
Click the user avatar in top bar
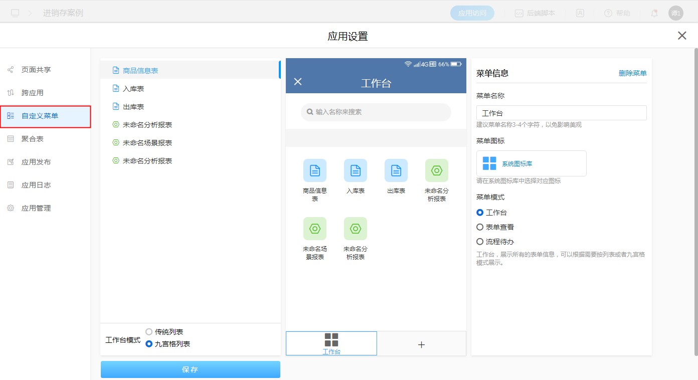675,13
